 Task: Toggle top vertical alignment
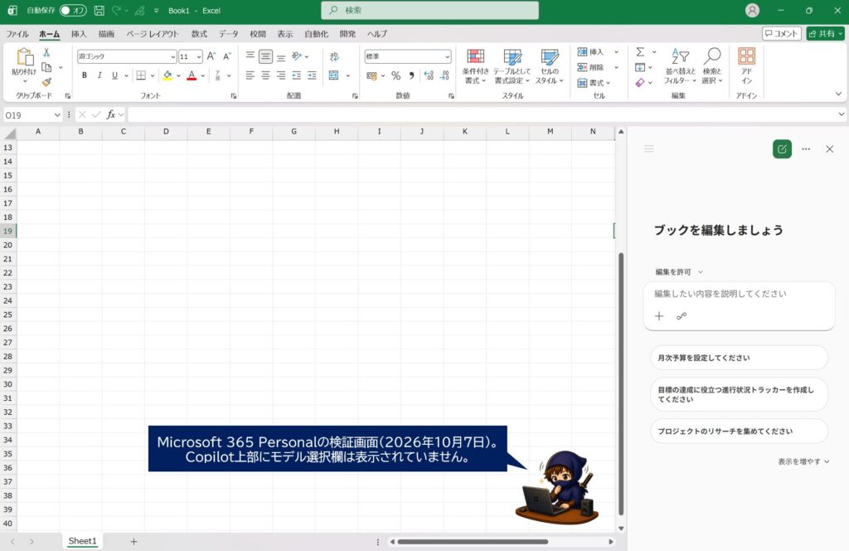click(250, 56)
